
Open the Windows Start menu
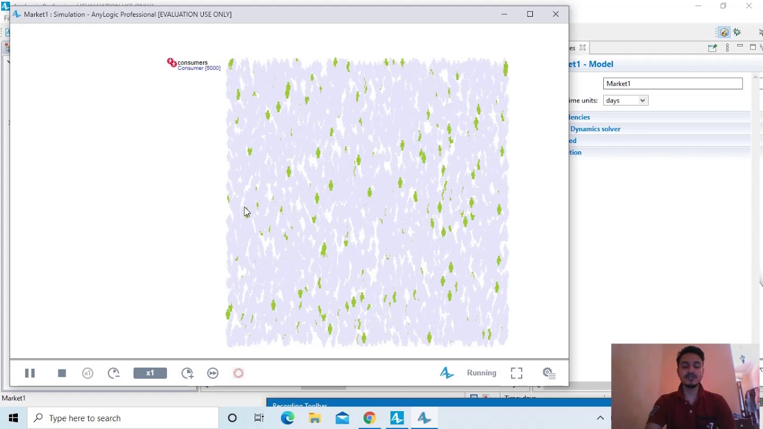[14, 418]
